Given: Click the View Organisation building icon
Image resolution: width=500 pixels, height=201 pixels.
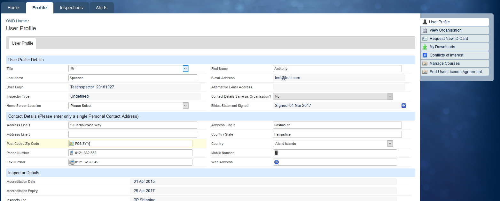Looking at the screenshot, I should 425,30.
